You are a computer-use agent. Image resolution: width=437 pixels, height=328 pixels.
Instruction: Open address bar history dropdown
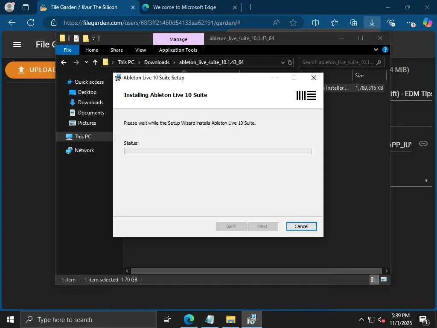283,62
